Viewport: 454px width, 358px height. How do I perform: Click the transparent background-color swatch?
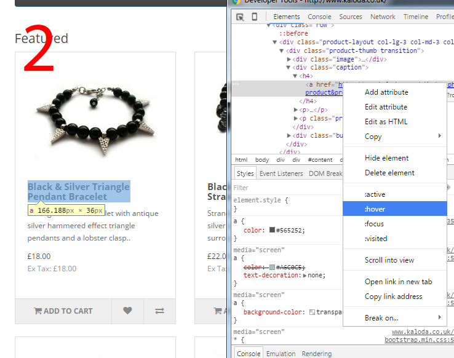(312, 312)
